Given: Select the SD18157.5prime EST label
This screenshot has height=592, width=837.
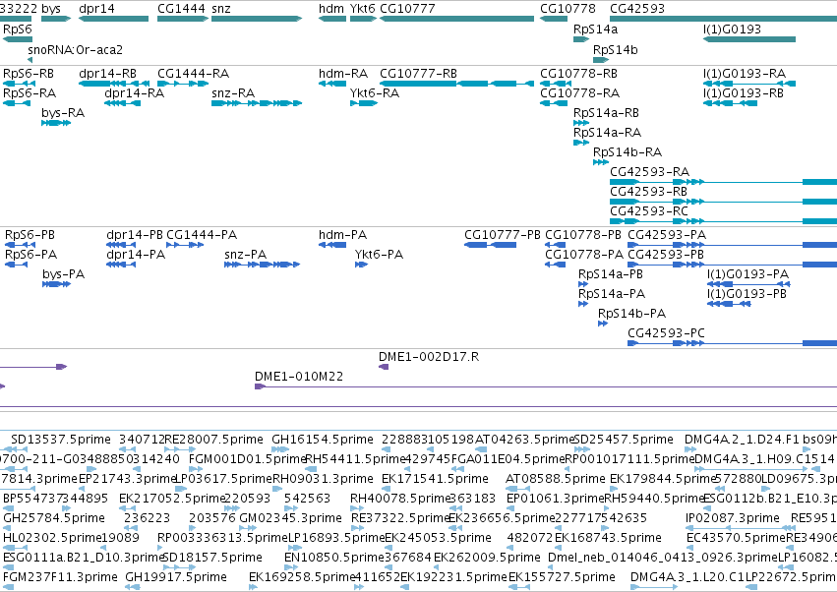Looking at the screenshot, I should 211,558.
